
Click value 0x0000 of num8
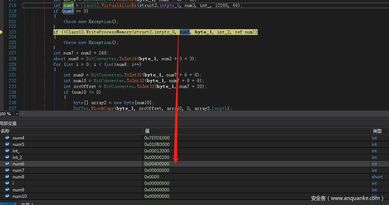click(x=152, y=177)
